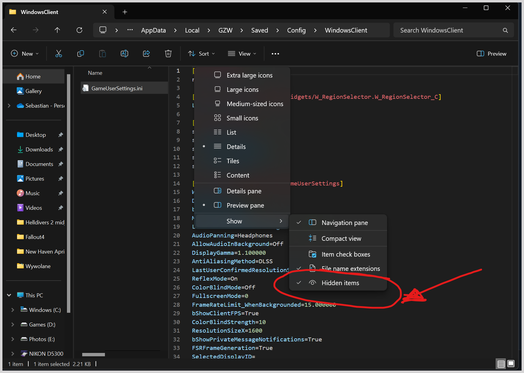Go up one folder level
Screen dimensions: 524x373
tap(57, 30)
